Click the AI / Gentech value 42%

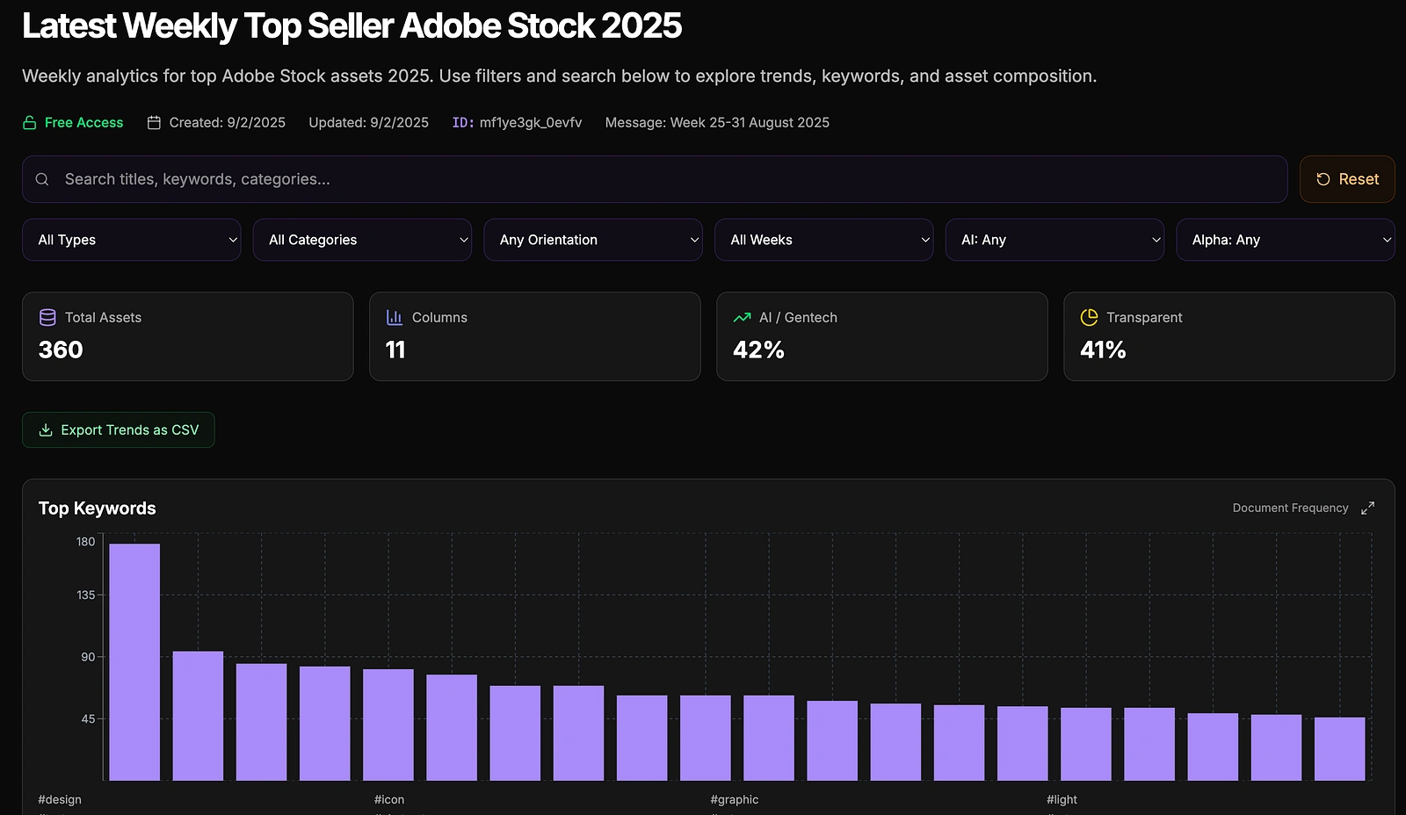[758, 350]
